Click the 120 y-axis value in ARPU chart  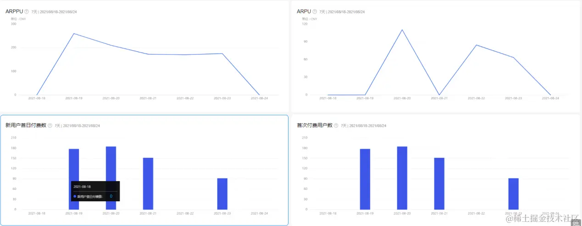pyautogui.click(x=305, y=24)
